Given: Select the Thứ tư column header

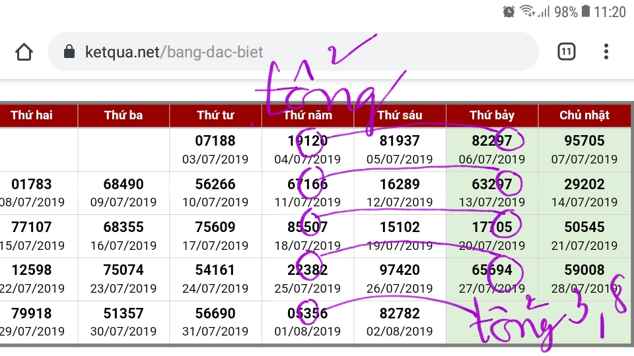Looking at the screenshot, I should [215, 115].
